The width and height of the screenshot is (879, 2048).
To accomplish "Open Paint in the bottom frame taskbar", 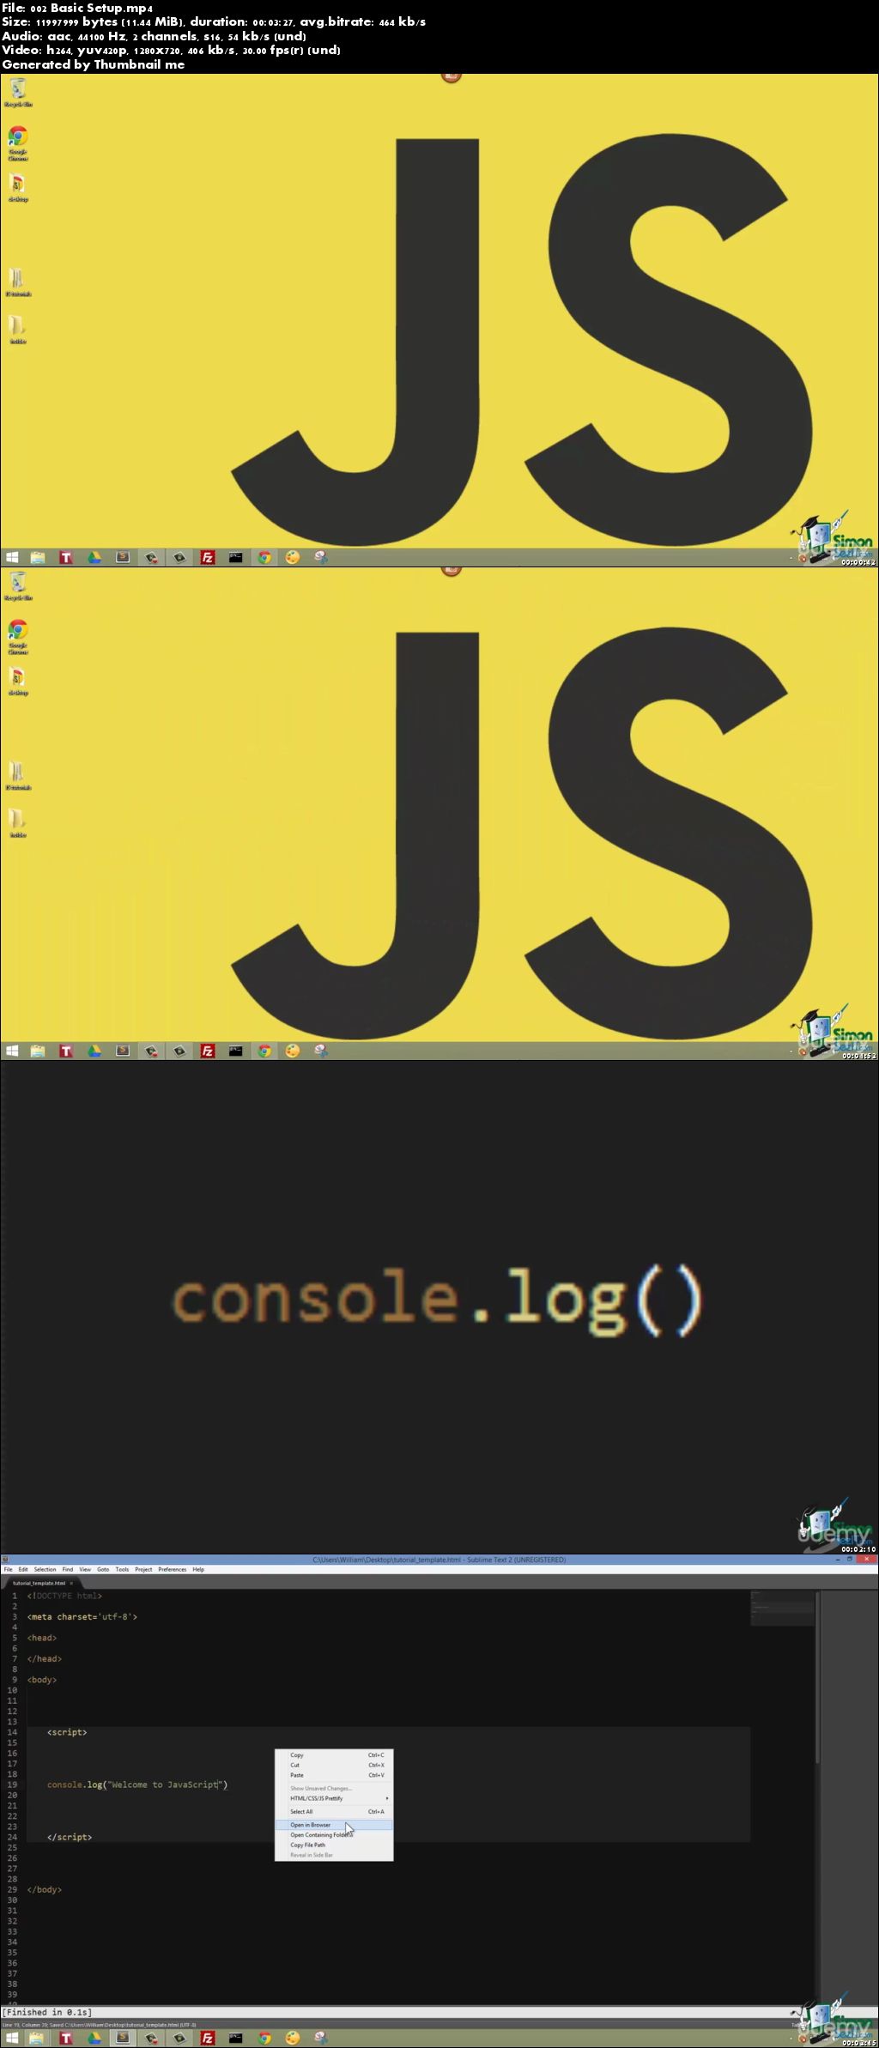I will coord(293,2038).
